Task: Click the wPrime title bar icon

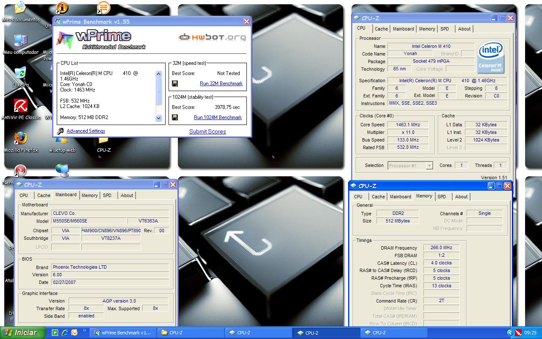Action: pos(58,22)
